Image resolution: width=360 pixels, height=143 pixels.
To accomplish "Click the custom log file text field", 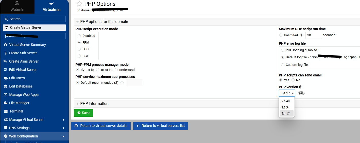I will (x=334, y=65).
